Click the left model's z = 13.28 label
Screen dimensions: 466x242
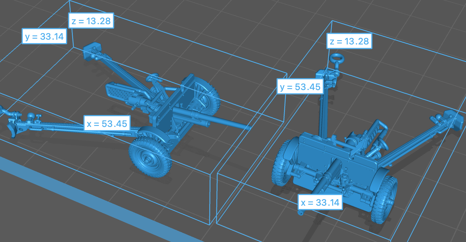coord(91,21)
